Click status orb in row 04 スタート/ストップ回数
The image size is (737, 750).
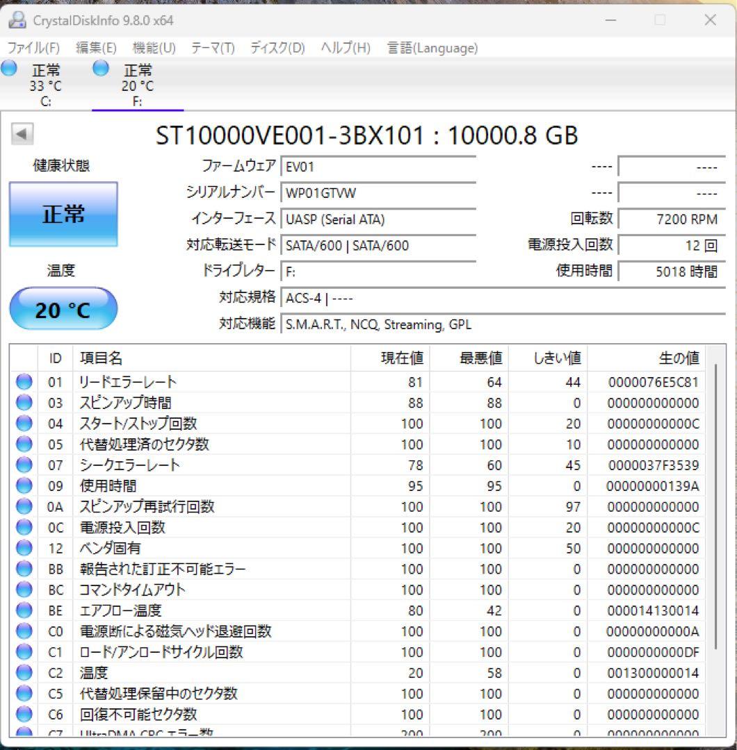coord(24,424)
